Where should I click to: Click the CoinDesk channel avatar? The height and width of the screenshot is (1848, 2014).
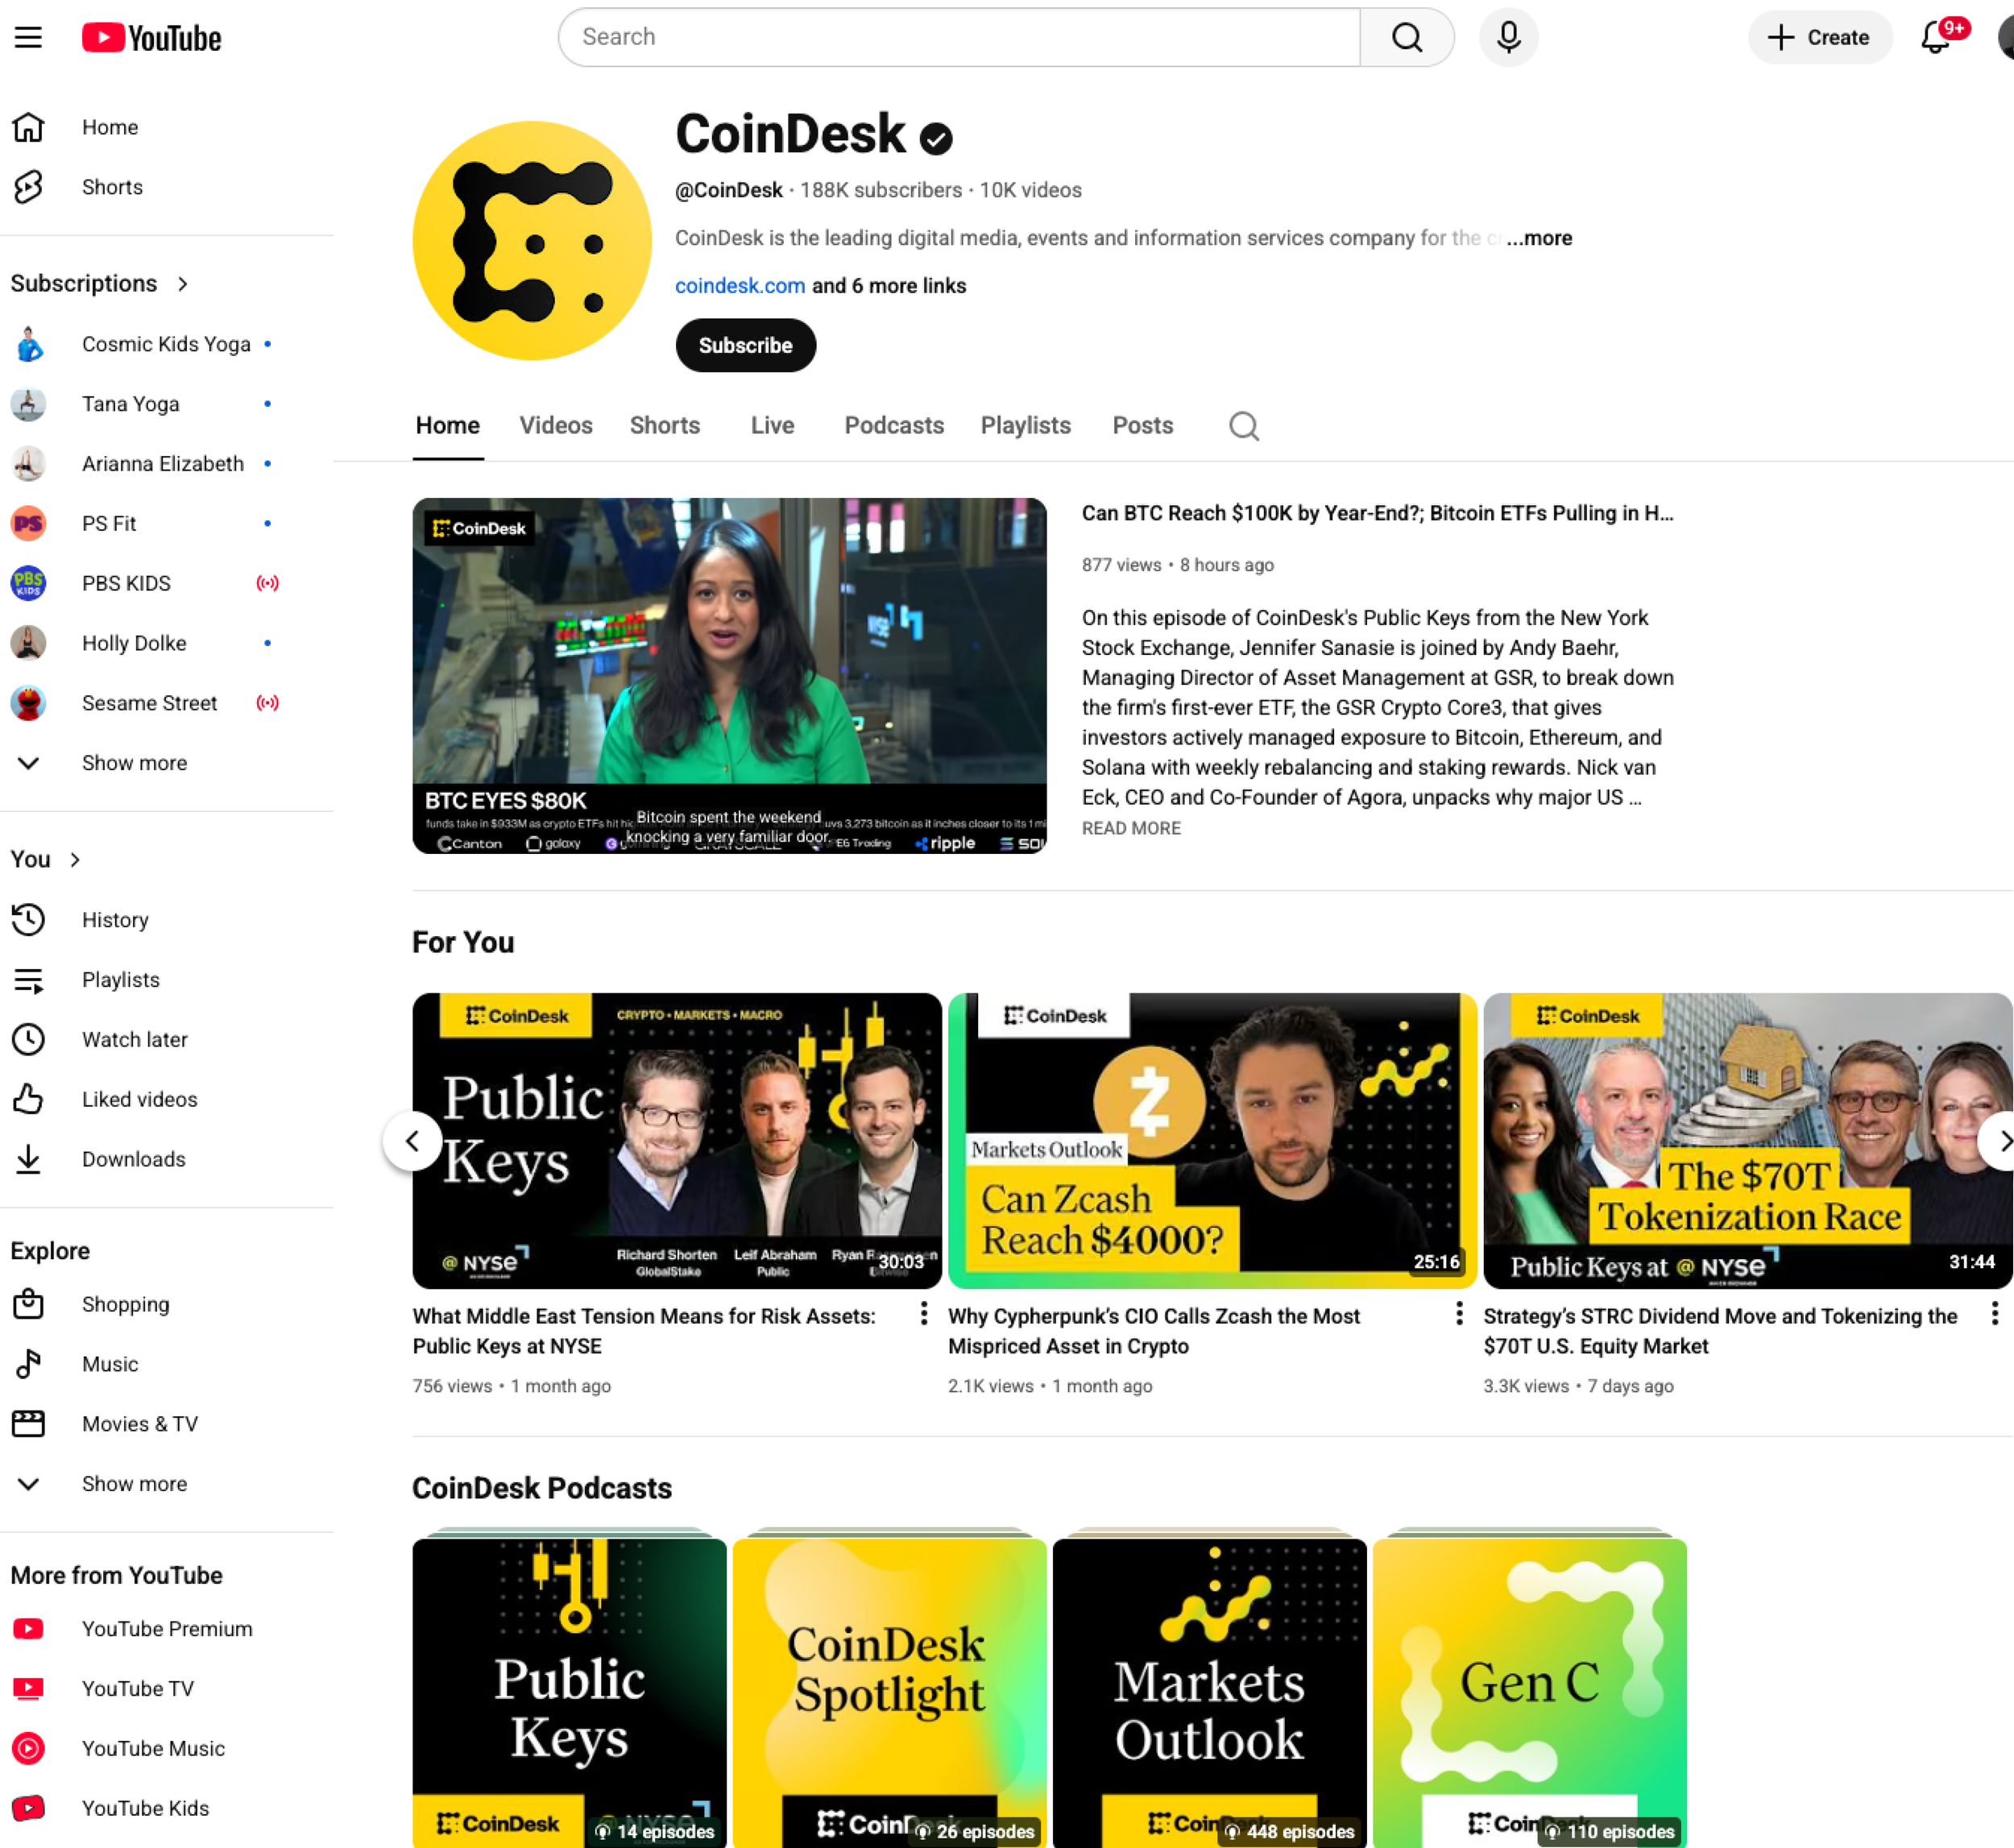pos(532,241)
